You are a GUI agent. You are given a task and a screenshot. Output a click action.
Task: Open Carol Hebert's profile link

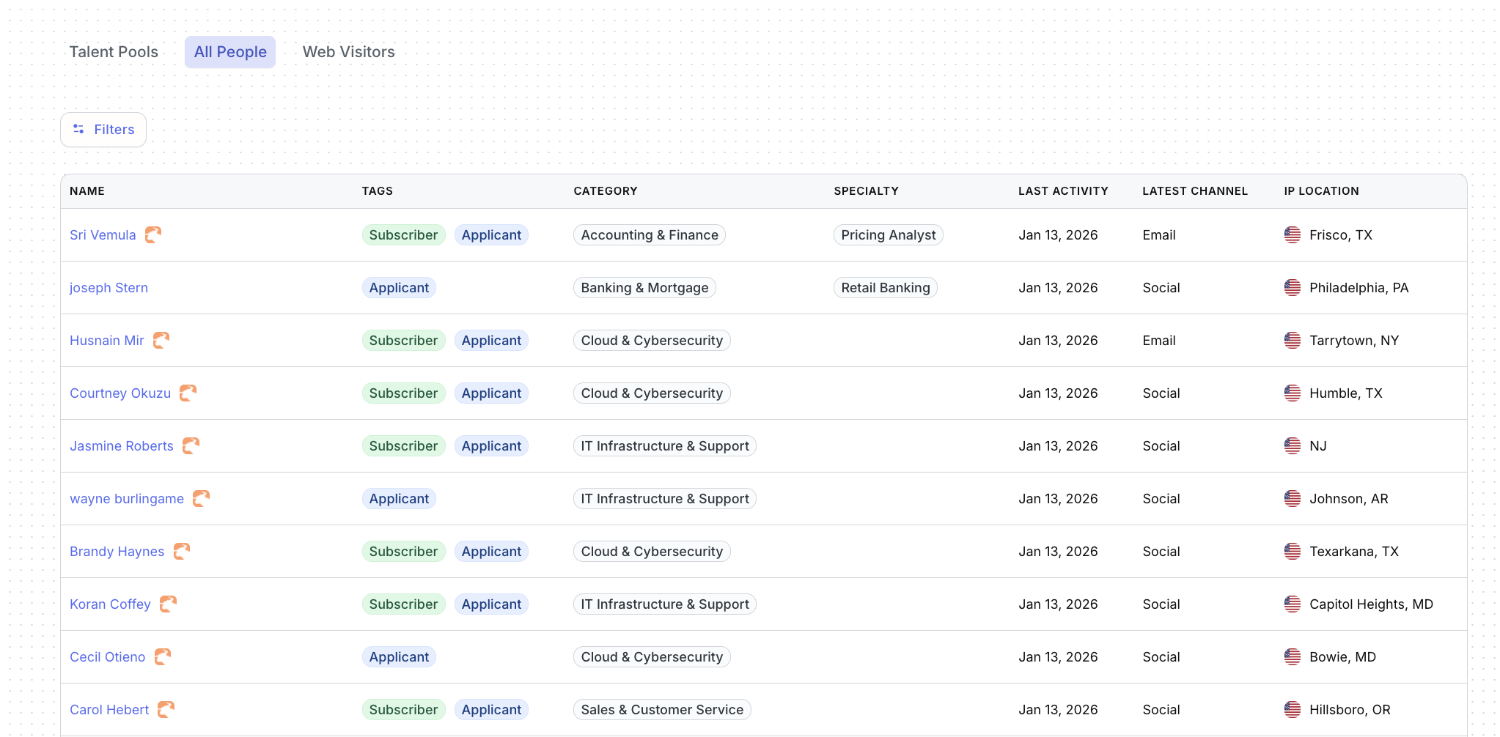coord(109,710)
